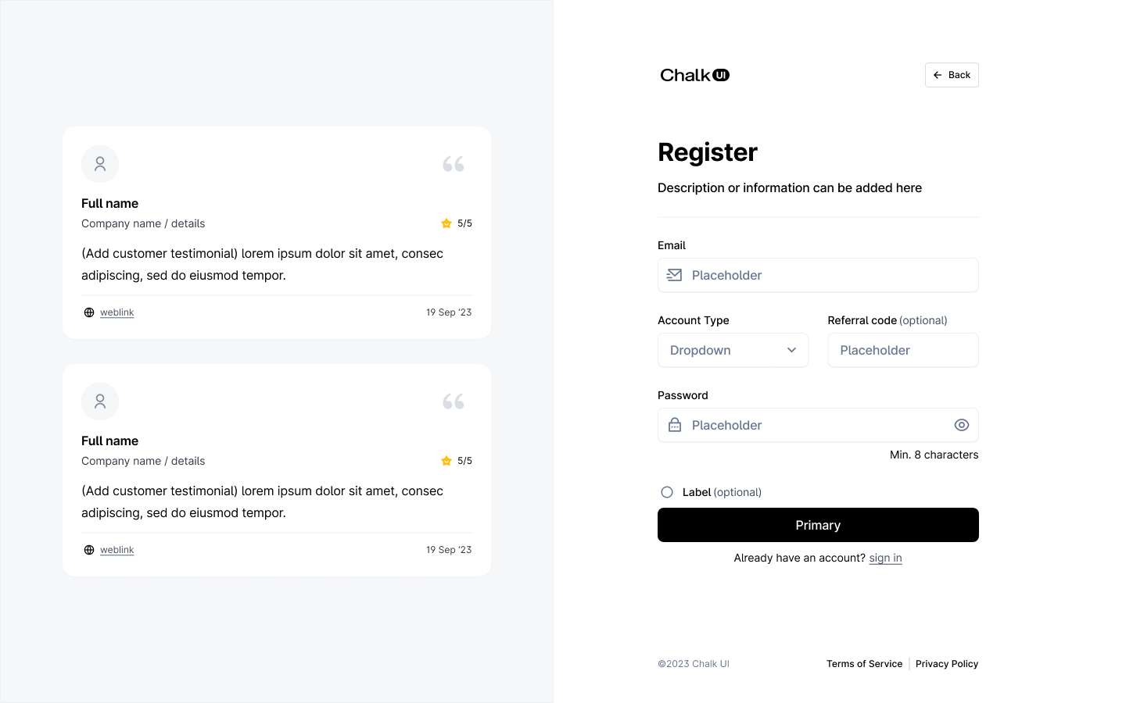
Task: Select the optional Label radio button
Action: tap(667, 492)
